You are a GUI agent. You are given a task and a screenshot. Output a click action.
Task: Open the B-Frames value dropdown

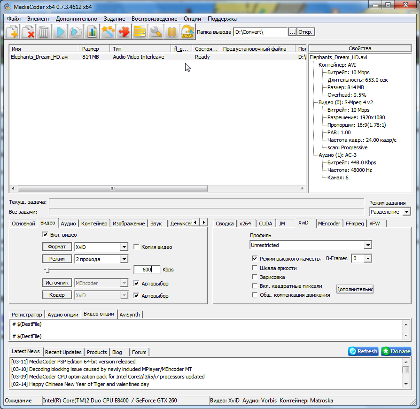click(x=368, y=259)
